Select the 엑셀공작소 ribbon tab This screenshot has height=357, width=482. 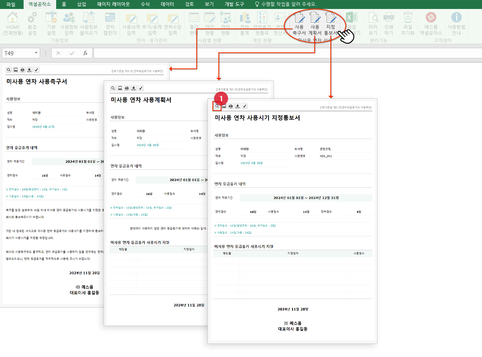tap(40, 4)
